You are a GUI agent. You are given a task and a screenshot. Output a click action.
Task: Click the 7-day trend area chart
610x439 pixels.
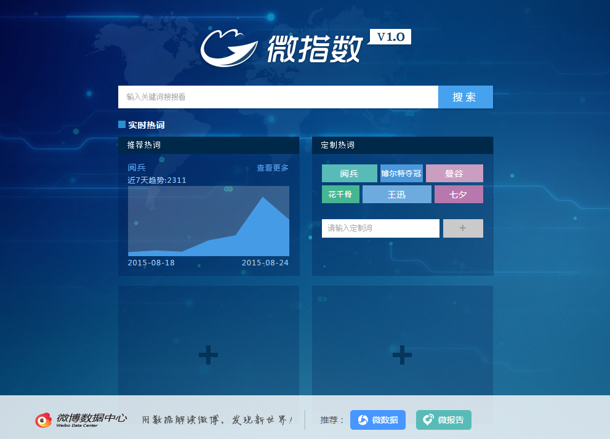pos(209,220)
